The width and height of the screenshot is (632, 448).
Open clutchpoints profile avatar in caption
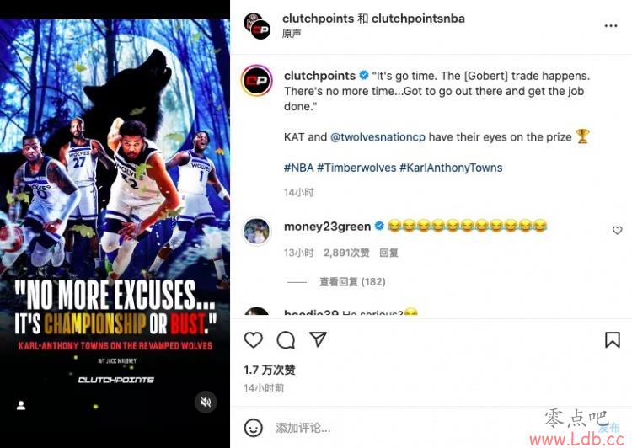tap(257, 80)
